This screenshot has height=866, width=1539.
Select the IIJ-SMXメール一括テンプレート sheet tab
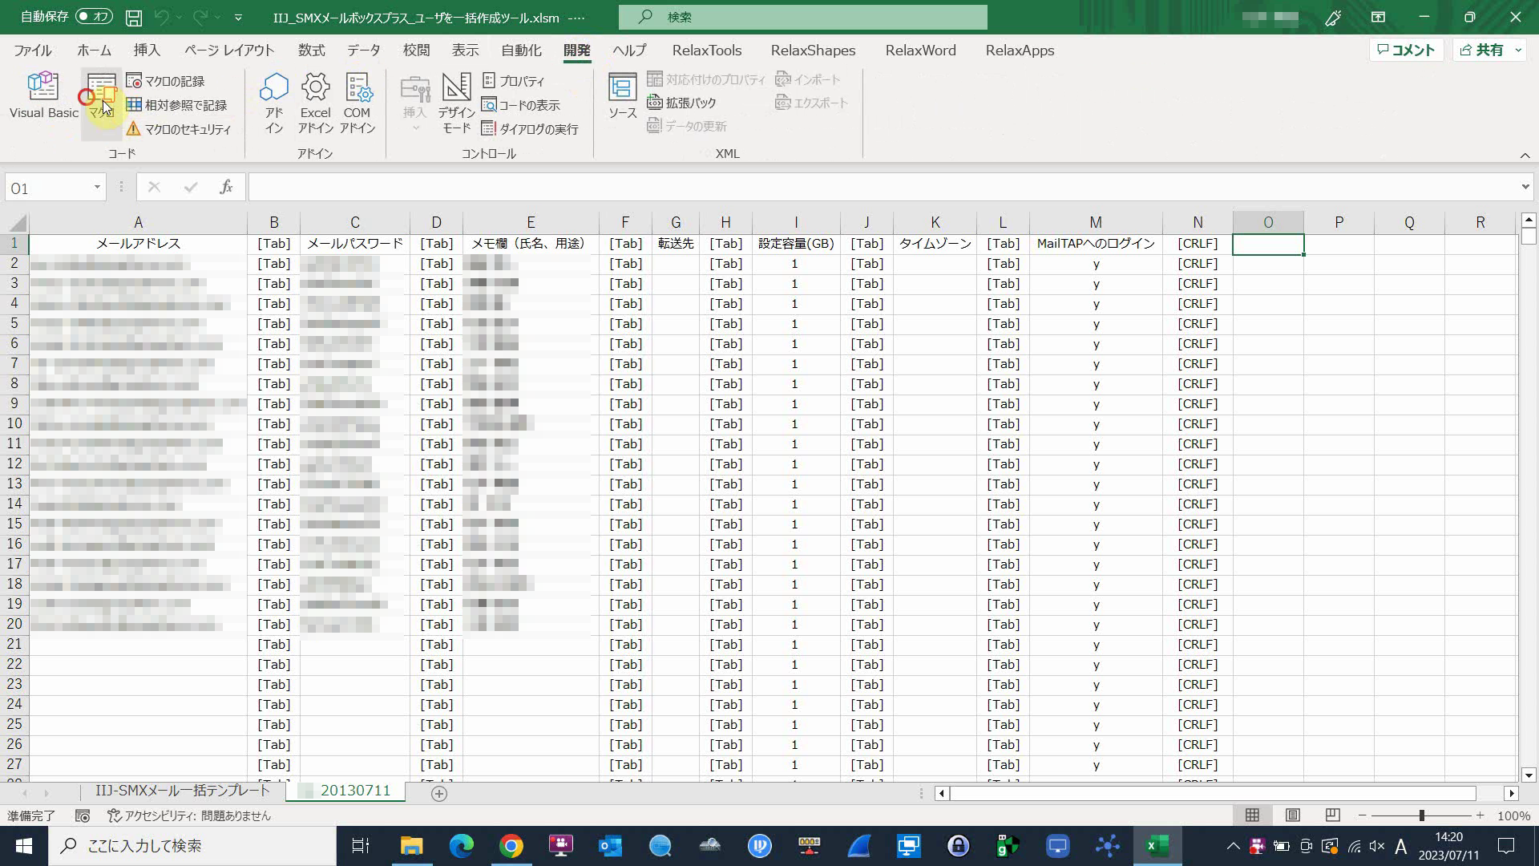(183, 791)
